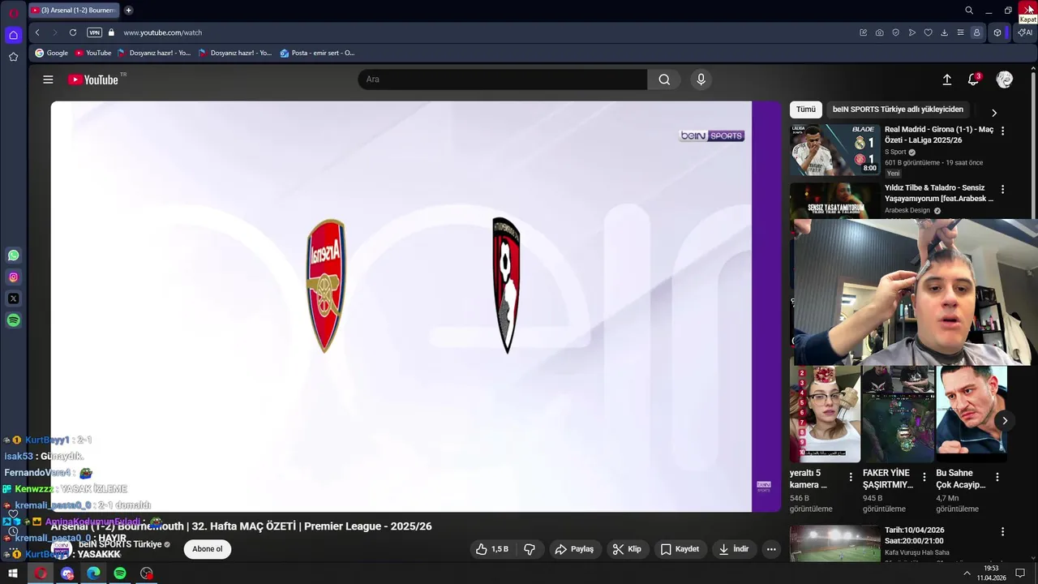The height and width of the screenshot is (584, 1038).
Task: Go back with browser back arrow
Action: click(x=37, y=32)
